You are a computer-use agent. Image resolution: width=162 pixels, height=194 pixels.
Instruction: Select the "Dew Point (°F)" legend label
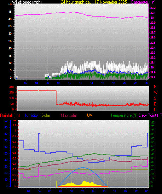pyautogui.click(x=150, y=115)
